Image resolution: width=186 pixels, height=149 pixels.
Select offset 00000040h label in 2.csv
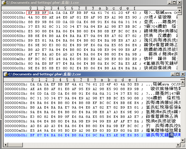tap(16, 103)
